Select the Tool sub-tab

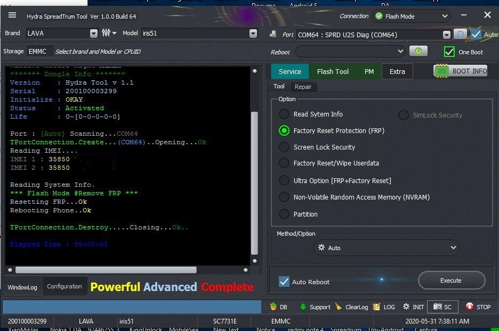click(279, 86)
